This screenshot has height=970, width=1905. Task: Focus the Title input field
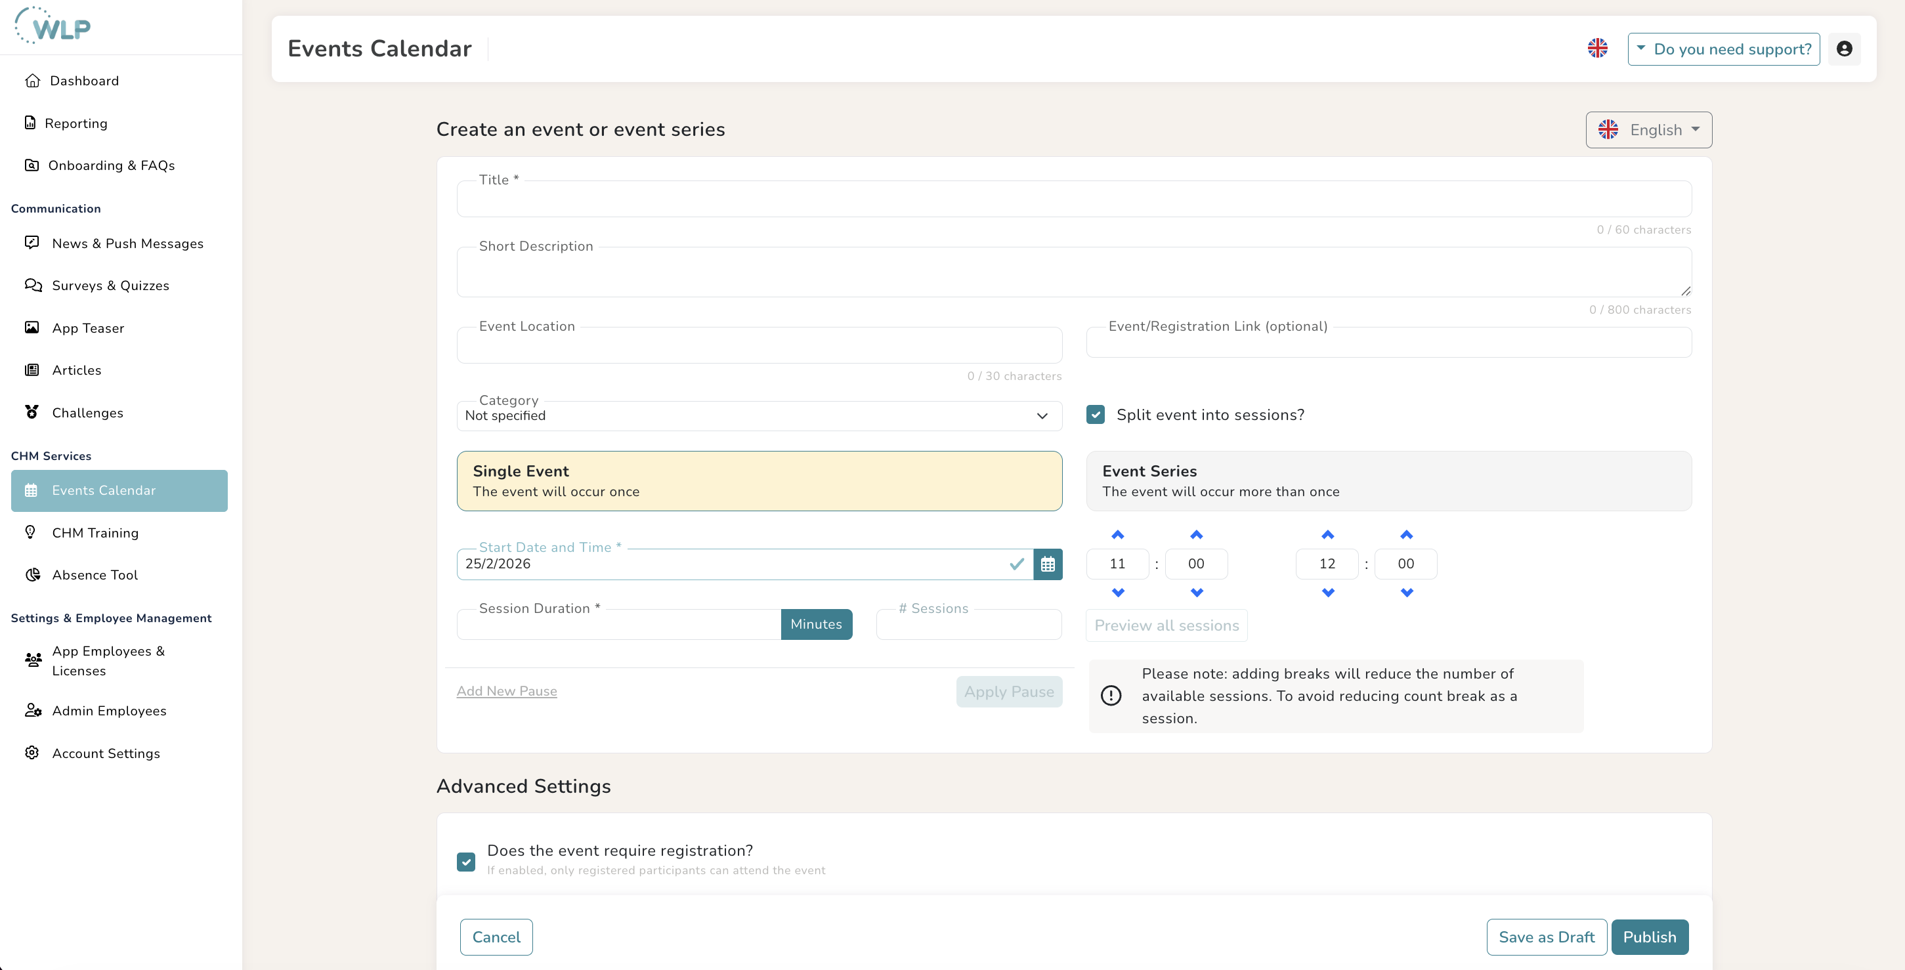point(1074,199)
